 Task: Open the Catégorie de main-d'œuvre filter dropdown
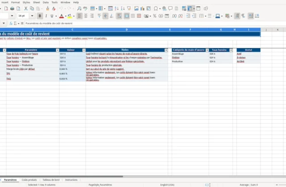207,50
